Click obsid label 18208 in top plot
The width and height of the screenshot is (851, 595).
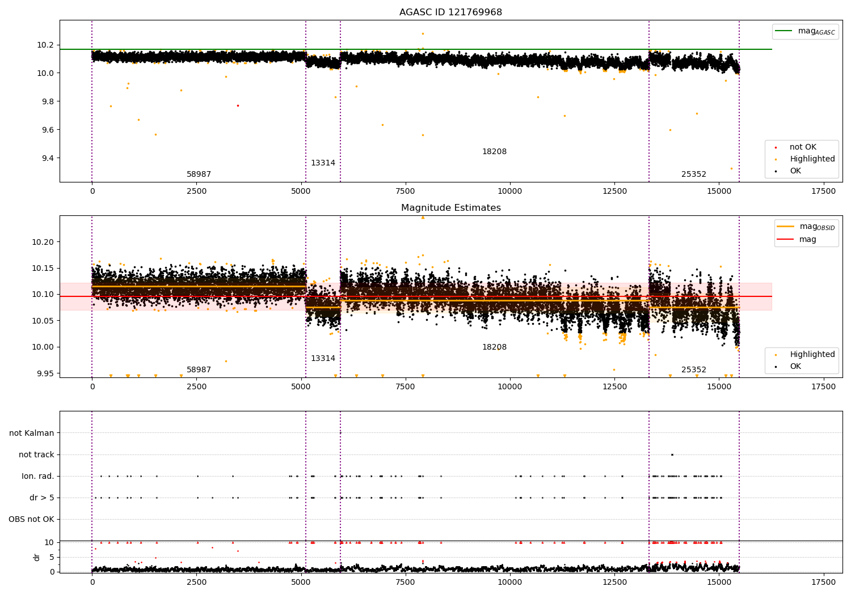(494, 152)
